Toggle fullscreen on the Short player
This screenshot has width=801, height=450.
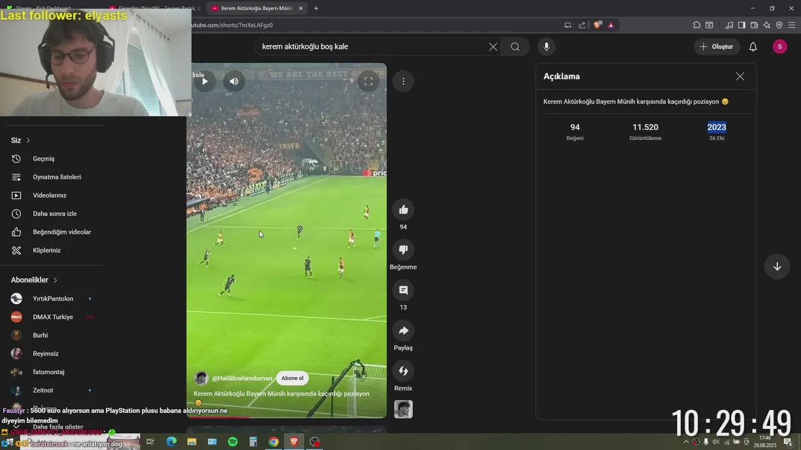369,81
